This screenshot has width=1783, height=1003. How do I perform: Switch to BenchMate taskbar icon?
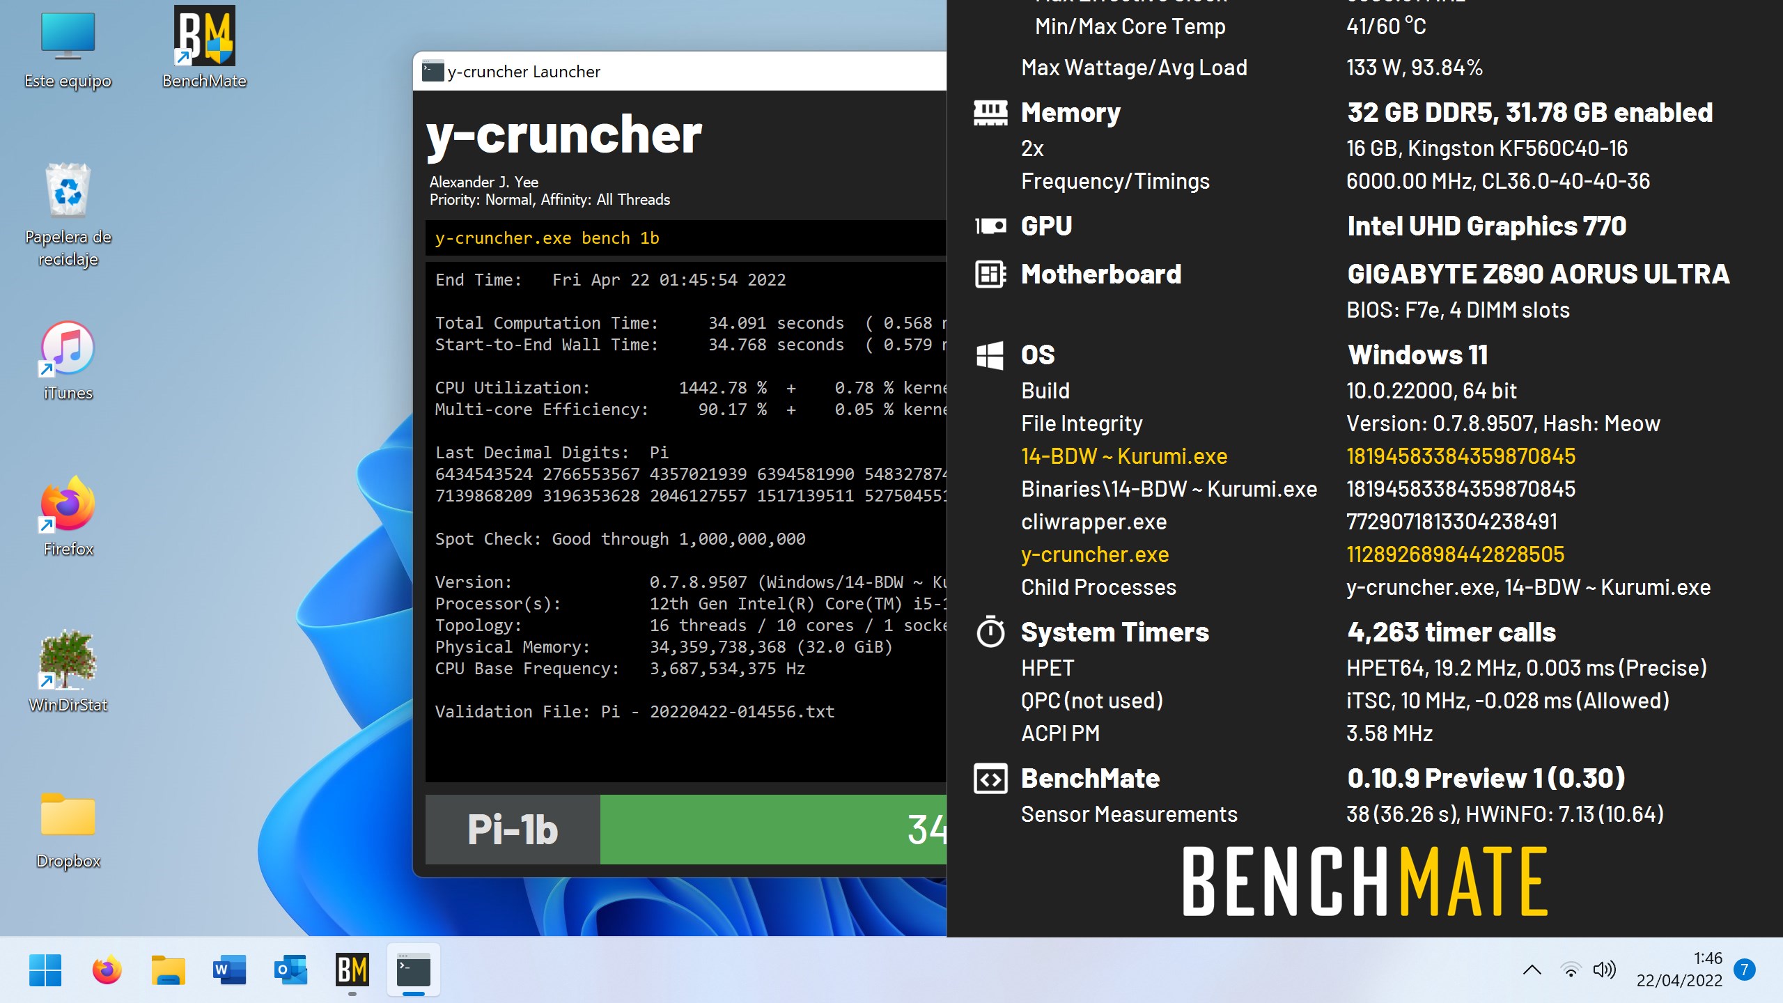pyautogui.click(x=352, y=970)
